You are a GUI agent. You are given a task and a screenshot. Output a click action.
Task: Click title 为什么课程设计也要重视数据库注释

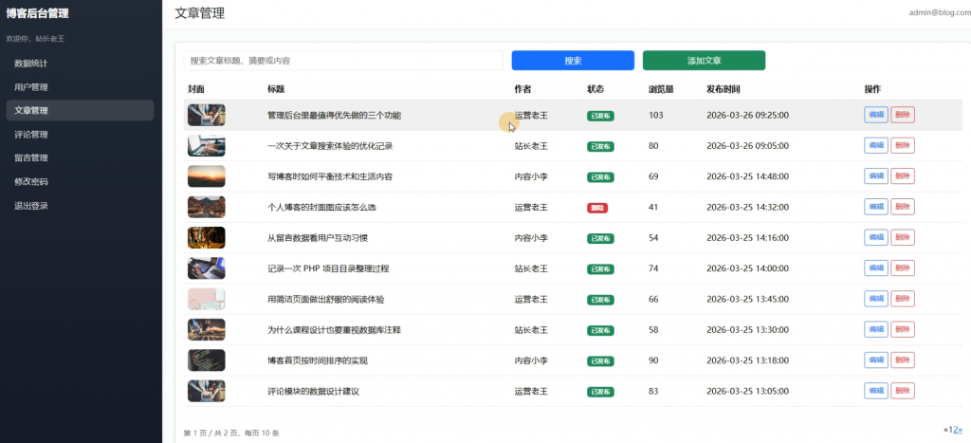(335, 330)
